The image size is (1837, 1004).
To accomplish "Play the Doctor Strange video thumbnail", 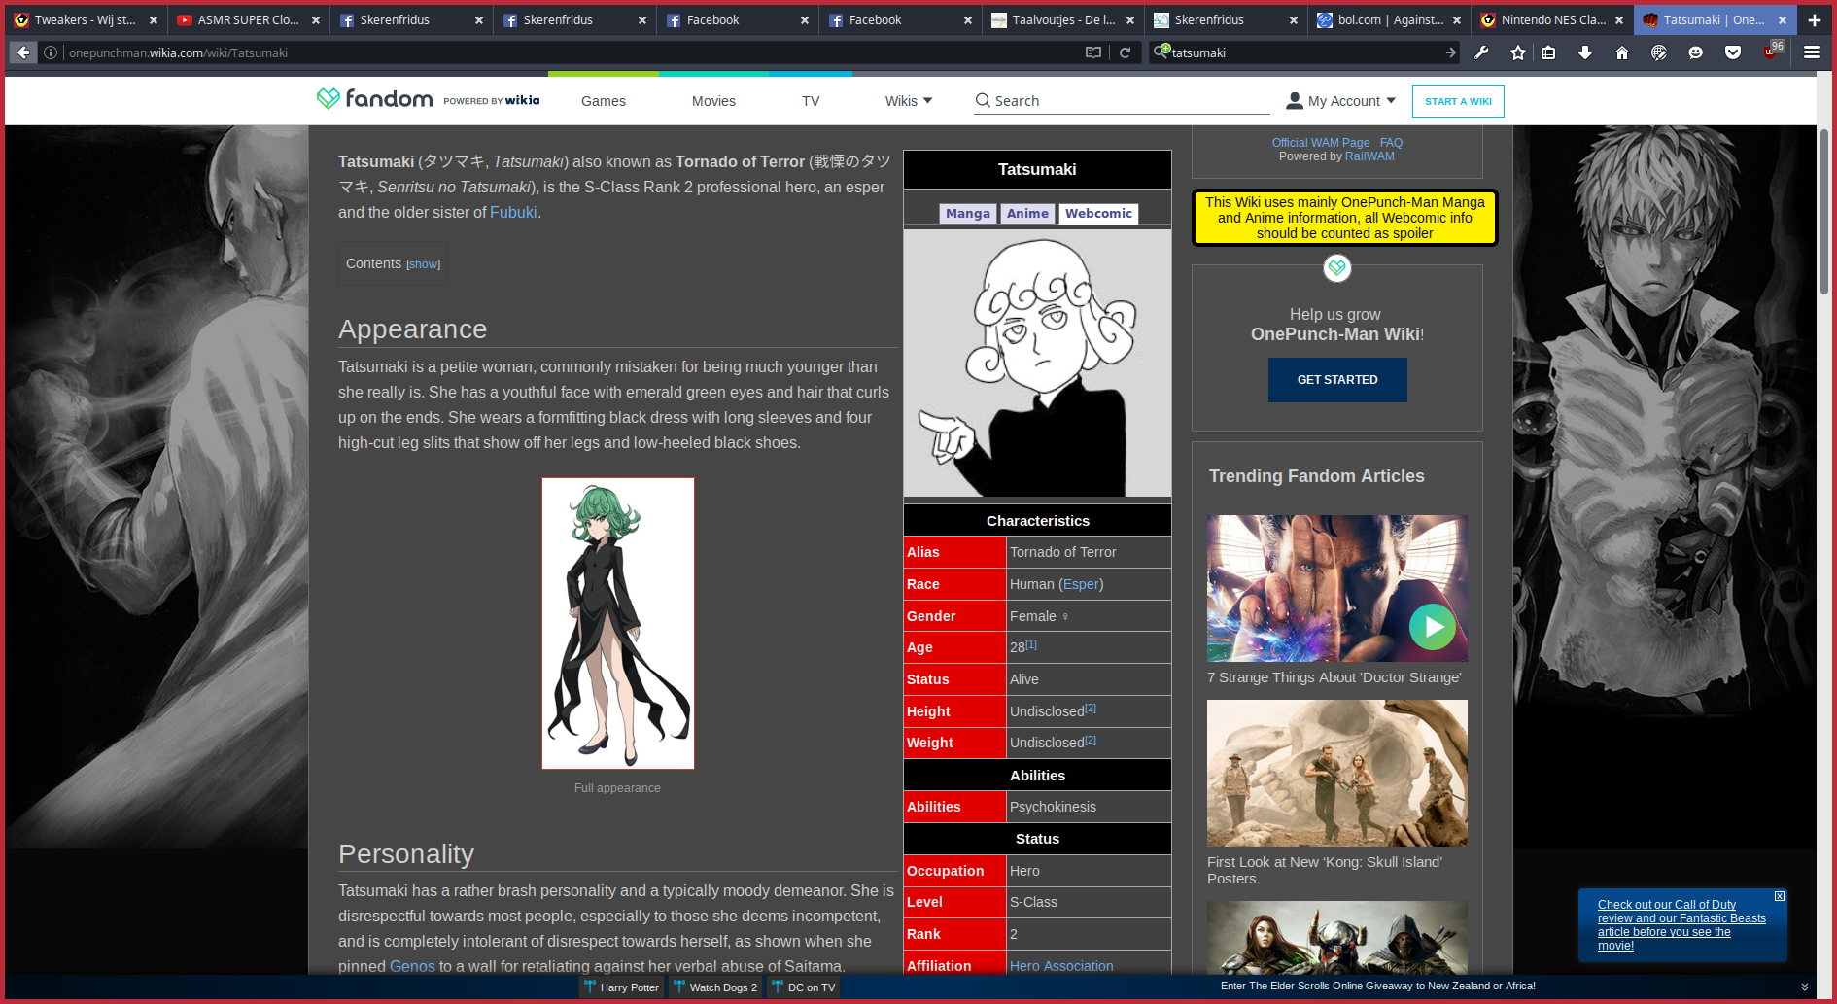I will tap(1433, 627).
